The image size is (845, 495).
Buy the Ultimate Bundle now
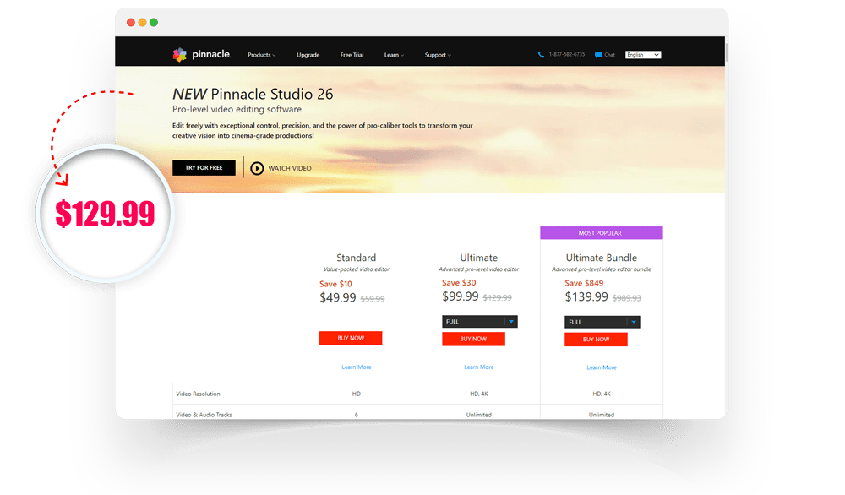pyautogui.click(x=596, y=340)
